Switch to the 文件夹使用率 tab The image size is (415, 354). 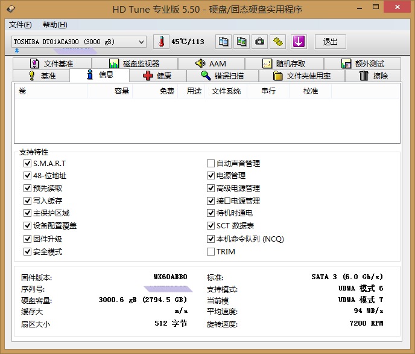[302, 76]
